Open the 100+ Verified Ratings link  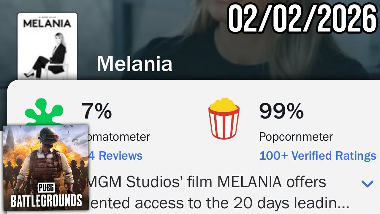317,155
